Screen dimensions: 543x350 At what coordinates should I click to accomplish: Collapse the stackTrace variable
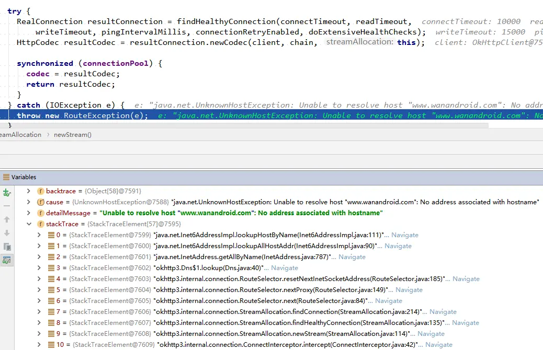point(29,224)
